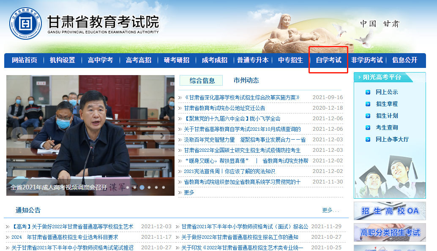This screenshot has height=251, width=437.
Task: Click the Gansu Education Examinations Authority logo
Action: [x=25, y=23]
